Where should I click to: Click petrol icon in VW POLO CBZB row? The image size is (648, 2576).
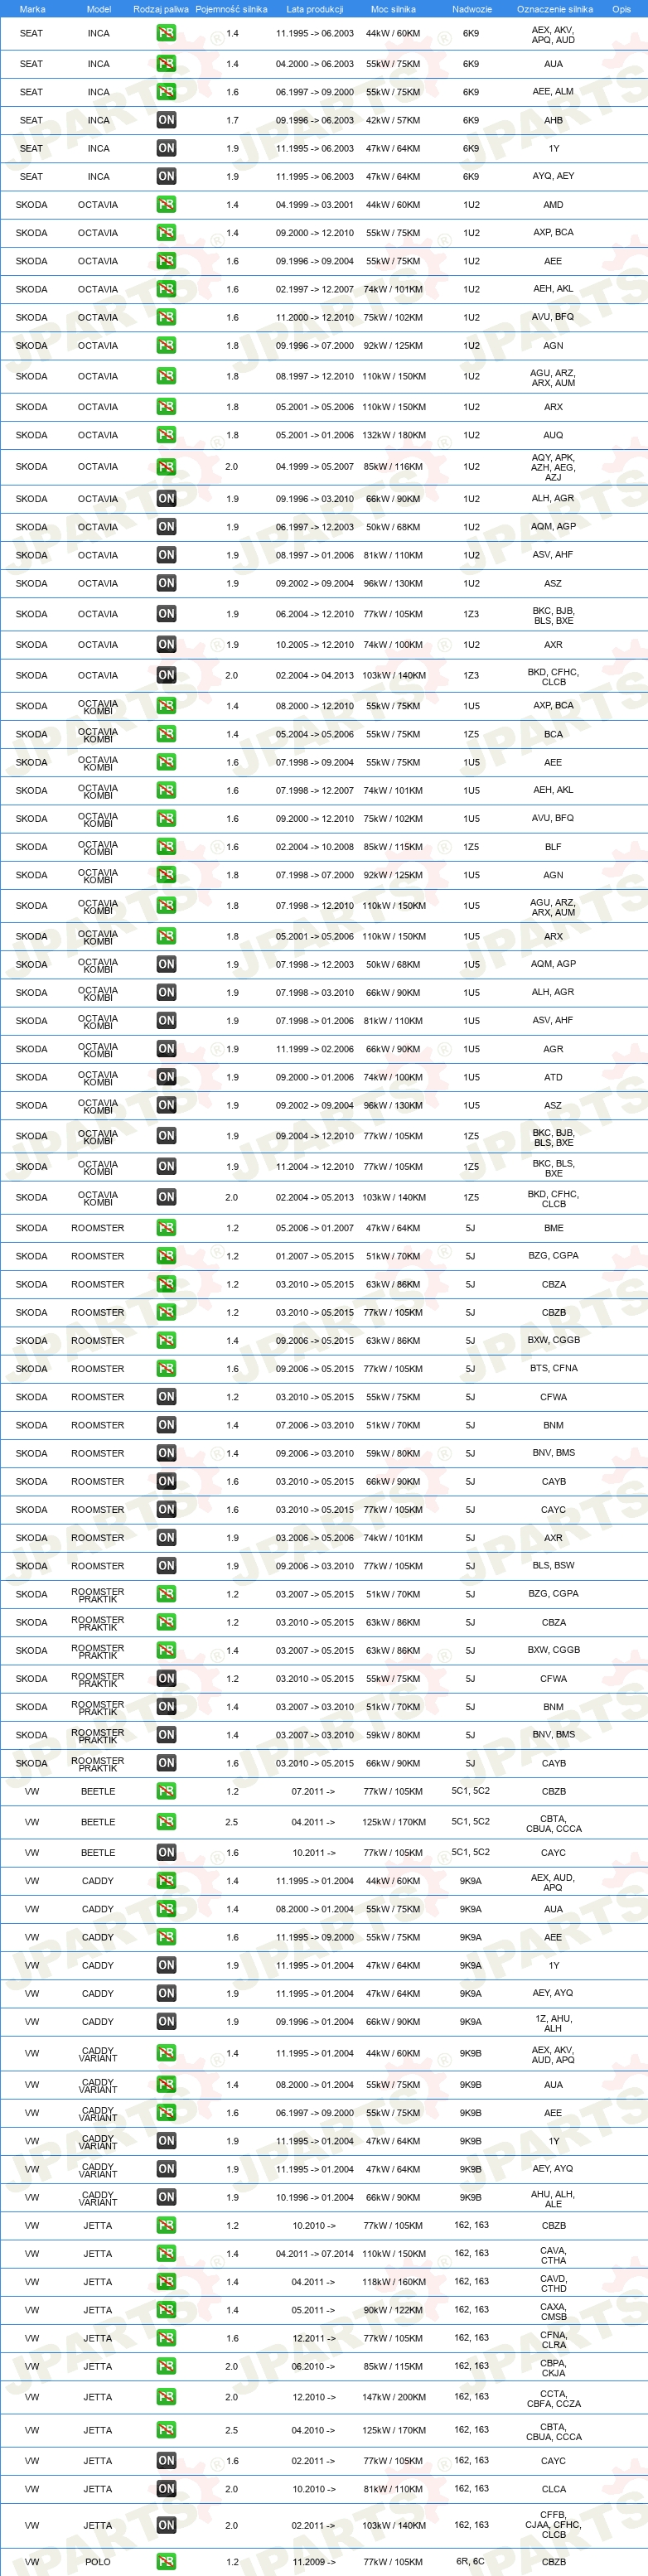[x=166, y=2562]
